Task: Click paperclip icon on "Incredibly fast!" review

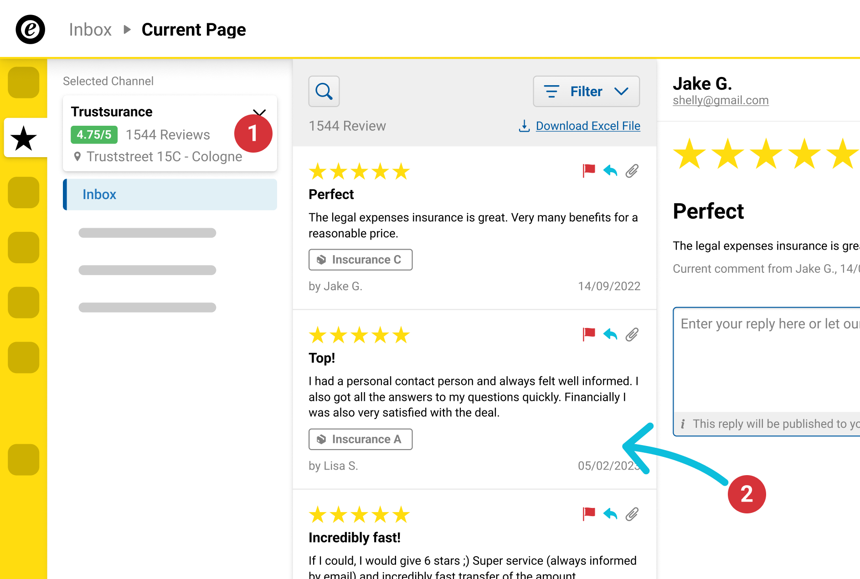Action: (x=632, y=514)
